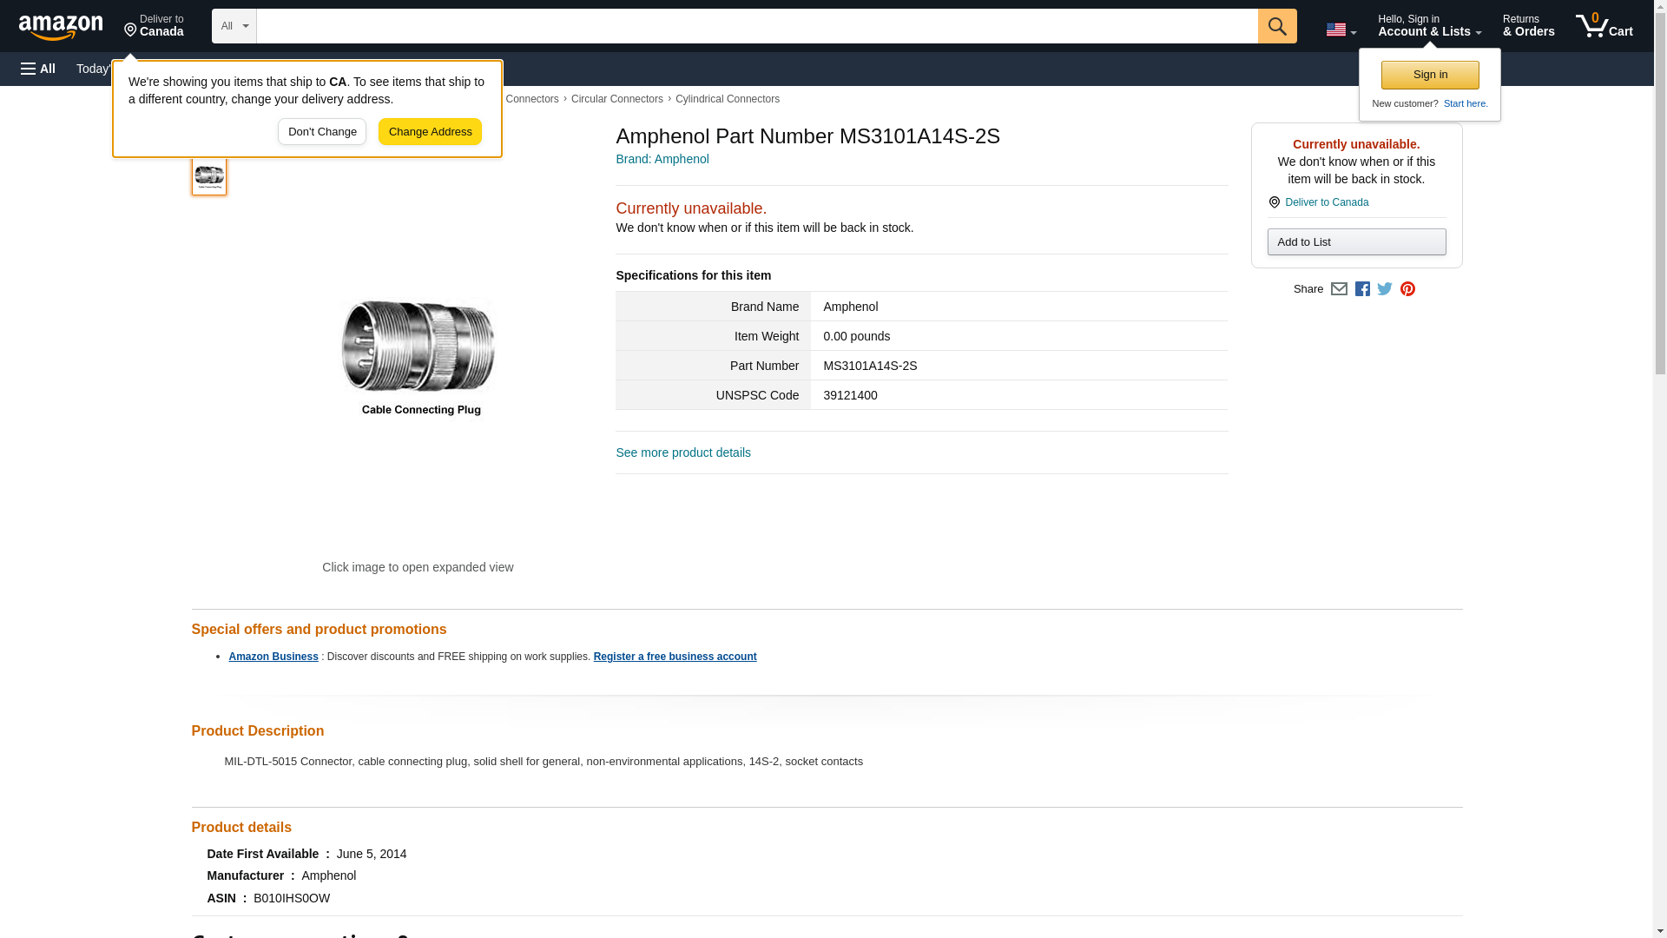Click the Amazon logo
This screenshot has height=938, width=1667.
coord(61,27)
